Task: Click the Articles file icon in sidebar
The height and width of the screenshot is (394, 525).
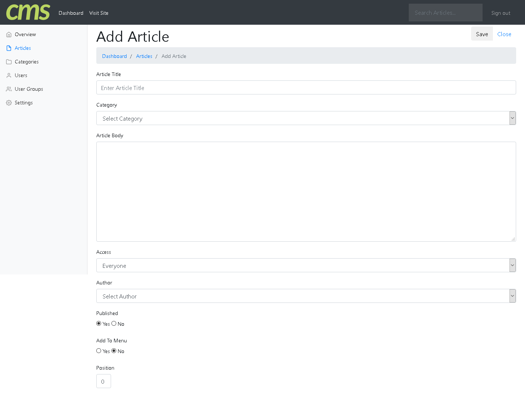Action: 9,48
